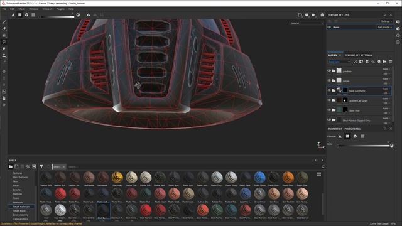Click the video camera icon above the viewport
This screenshot has height=226, width=402.
tap(313, 15)
